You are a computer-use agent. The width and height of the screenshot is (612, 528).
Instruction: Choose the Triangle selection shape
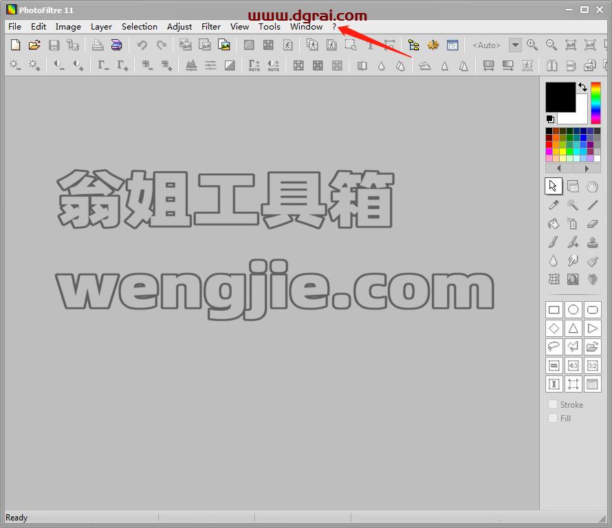(573, 328)
